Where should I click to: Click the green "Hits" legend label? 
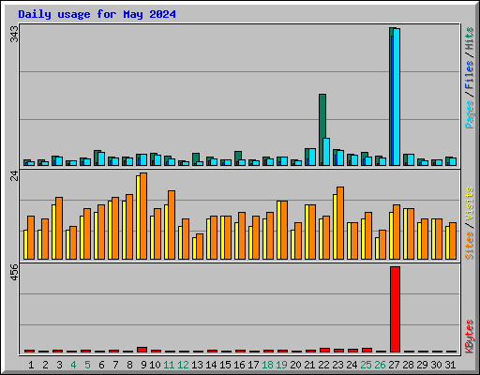[x=470, y=38]
